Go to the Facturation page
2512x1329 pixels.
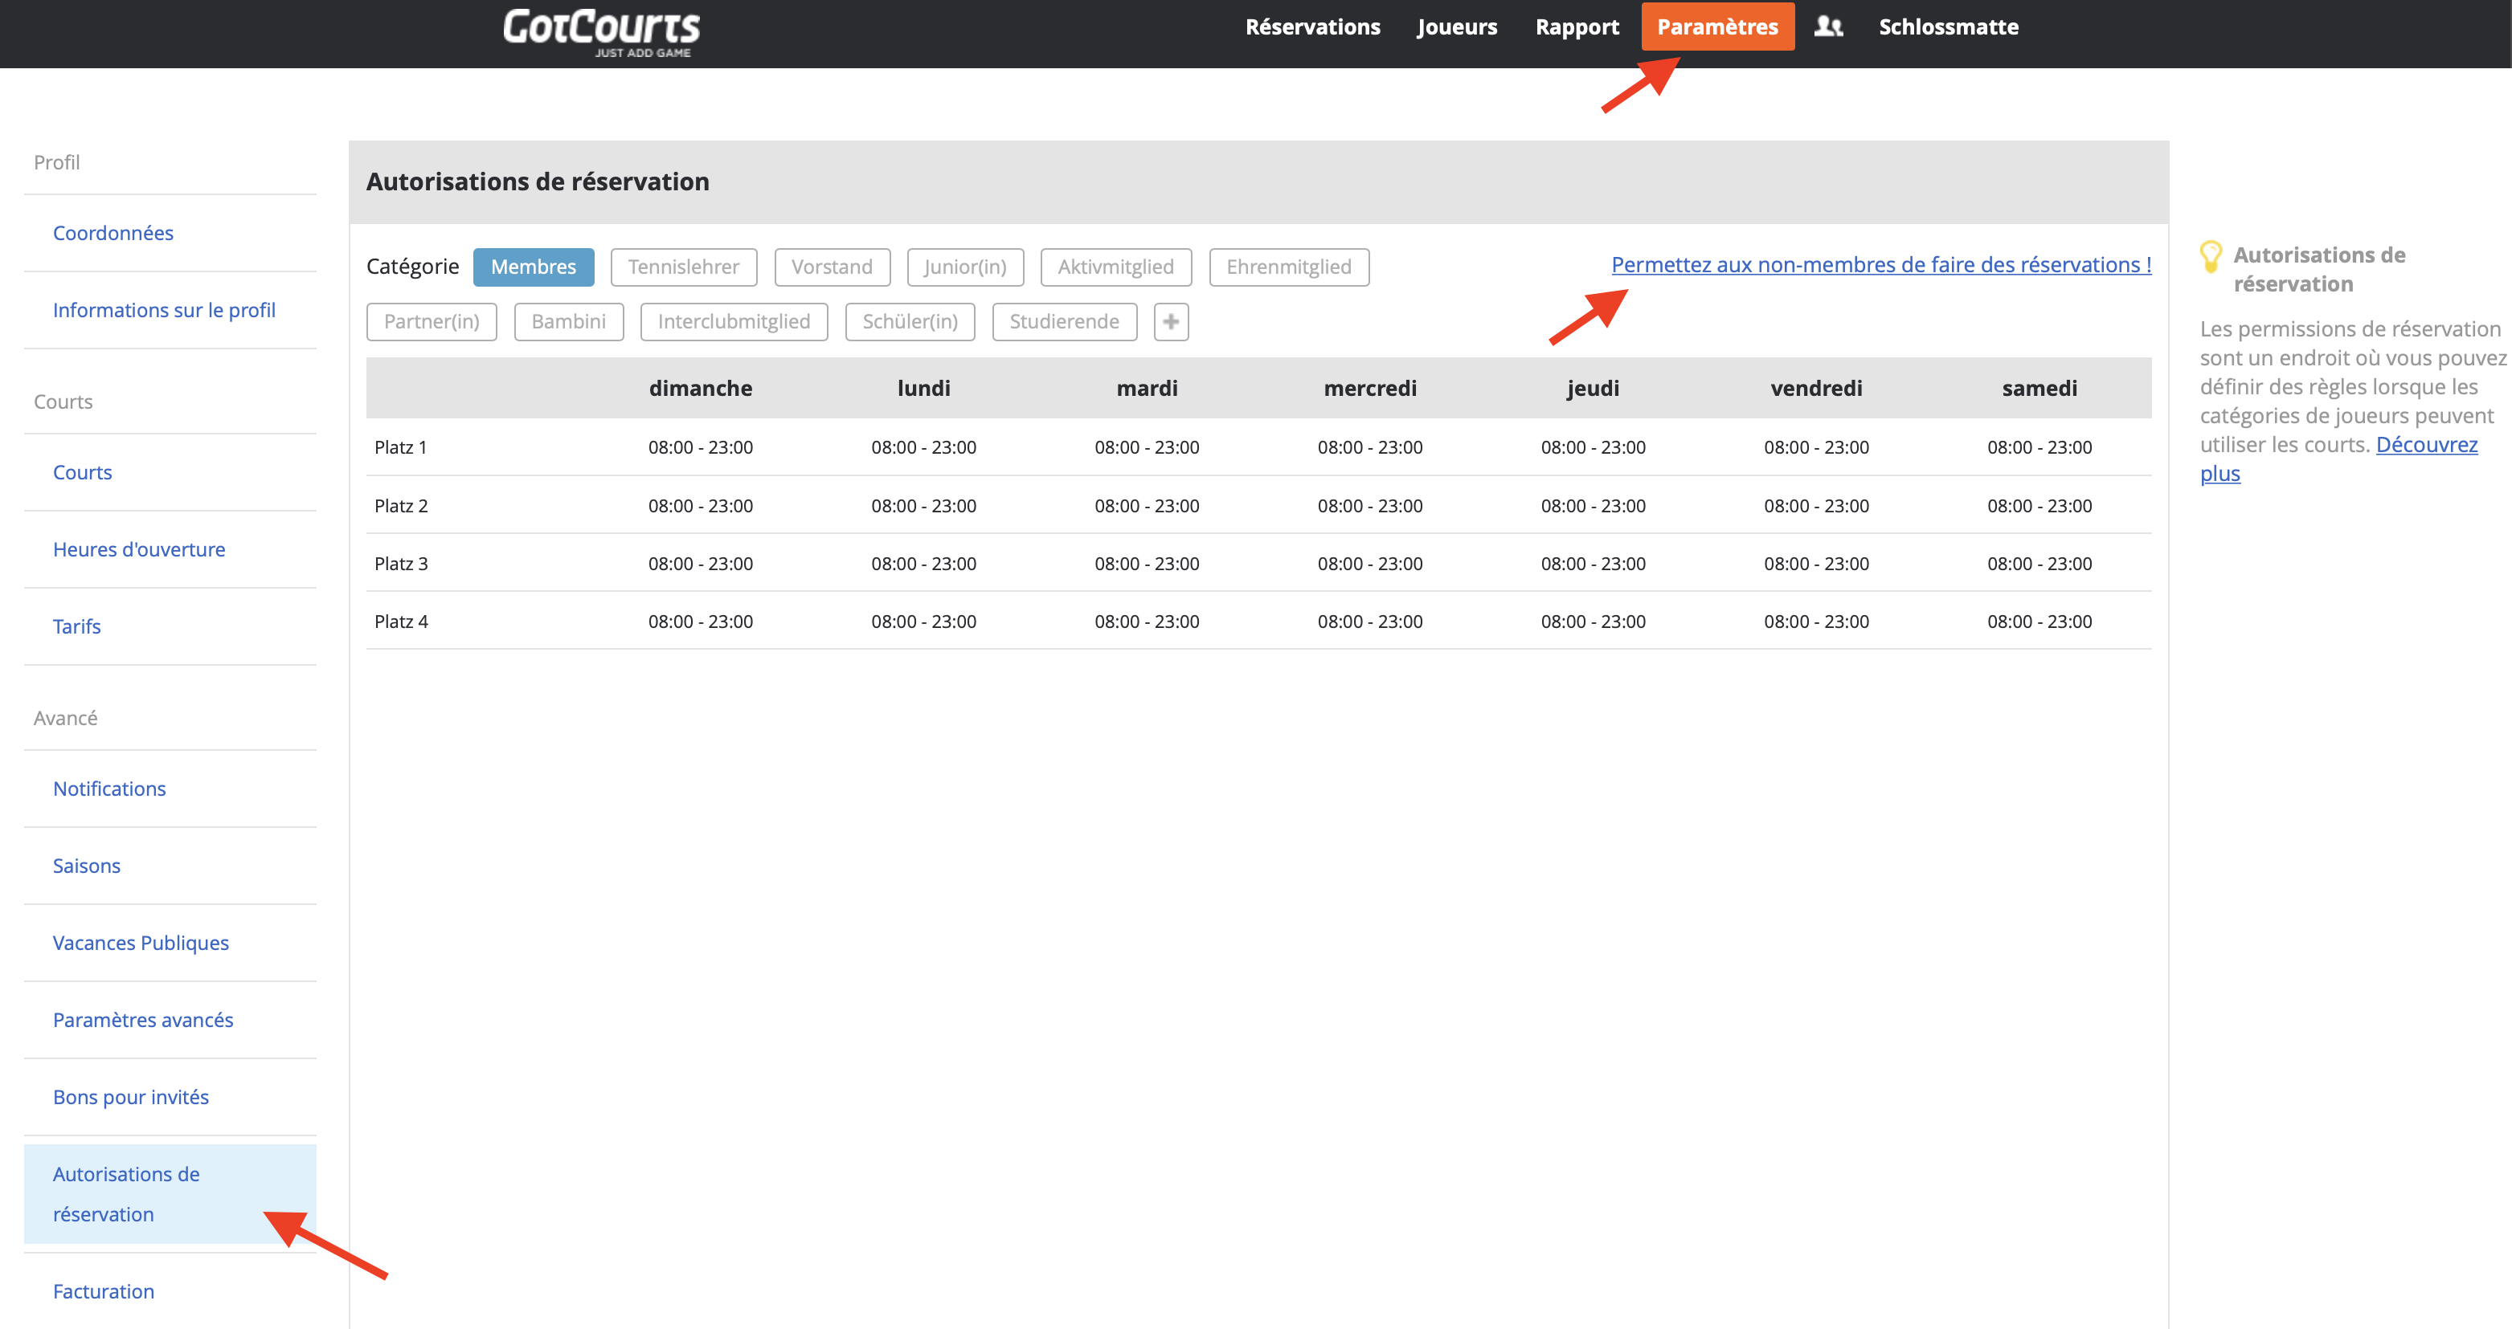[x=102, y=1291]
